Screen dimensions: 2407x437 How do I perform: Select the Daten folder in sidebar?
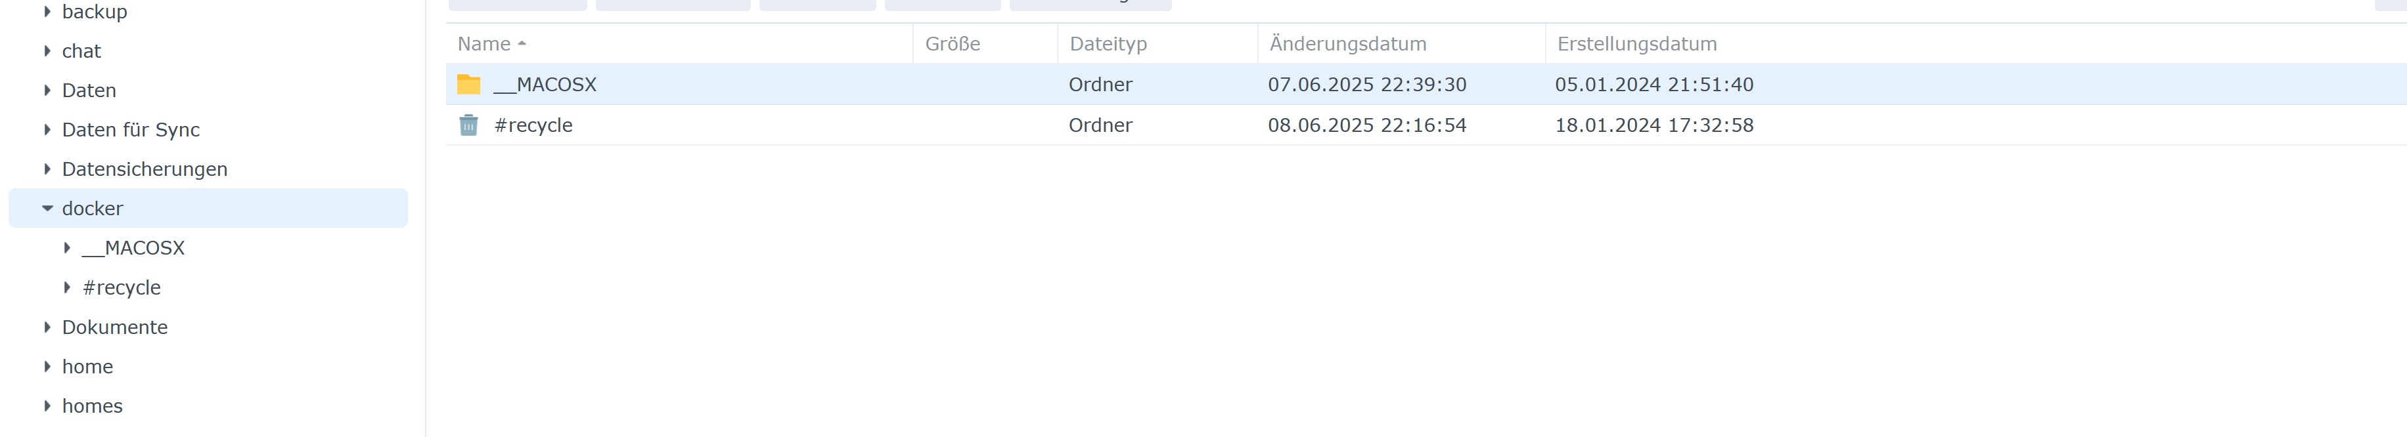pos(89,91)
